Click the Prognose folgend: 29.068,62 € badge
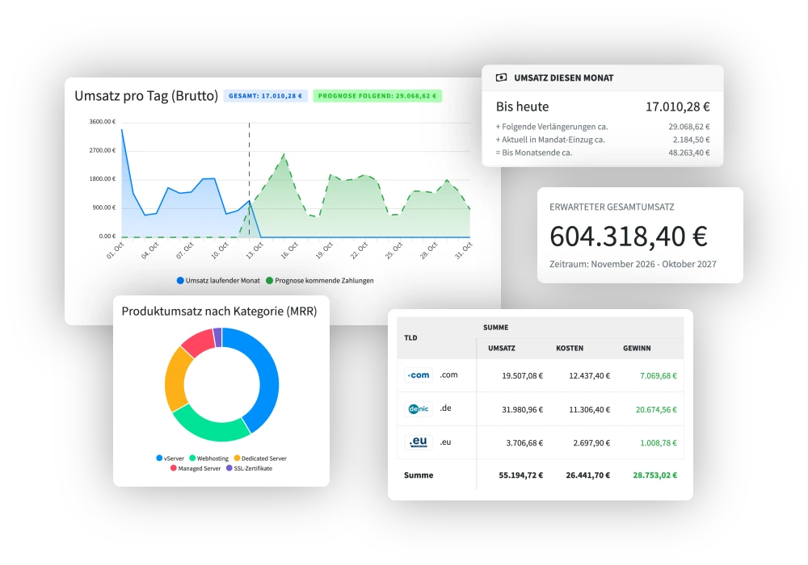 point(377,96)
